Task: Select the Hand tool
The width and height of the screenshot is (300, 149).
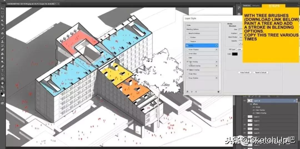Action: [x=2, y=83]
